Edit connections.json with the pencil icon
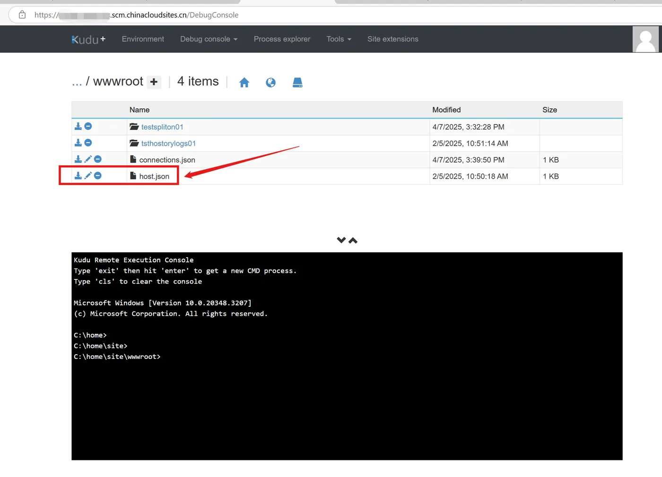 [x=88, y=159]
